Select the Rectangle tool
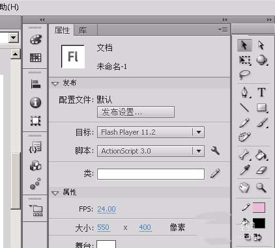275x248 pixels. 262,108
